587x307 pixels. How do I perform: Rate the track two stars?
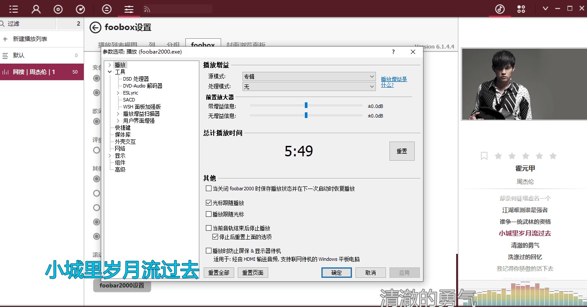pyautogui.click(x=512, y=156)
